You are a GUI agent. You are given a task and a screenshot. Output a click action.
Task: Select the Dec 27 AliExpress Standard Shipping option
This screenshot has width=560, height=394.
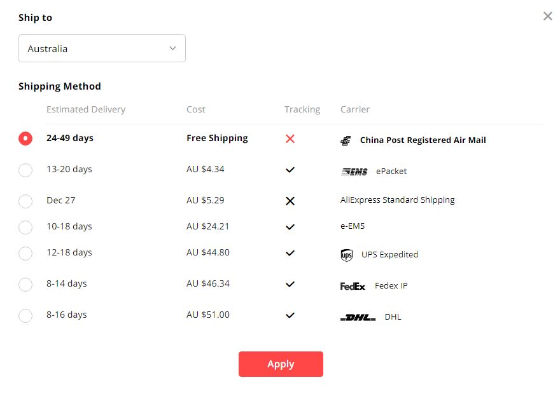pyautogui.click(x=25, y=201)
